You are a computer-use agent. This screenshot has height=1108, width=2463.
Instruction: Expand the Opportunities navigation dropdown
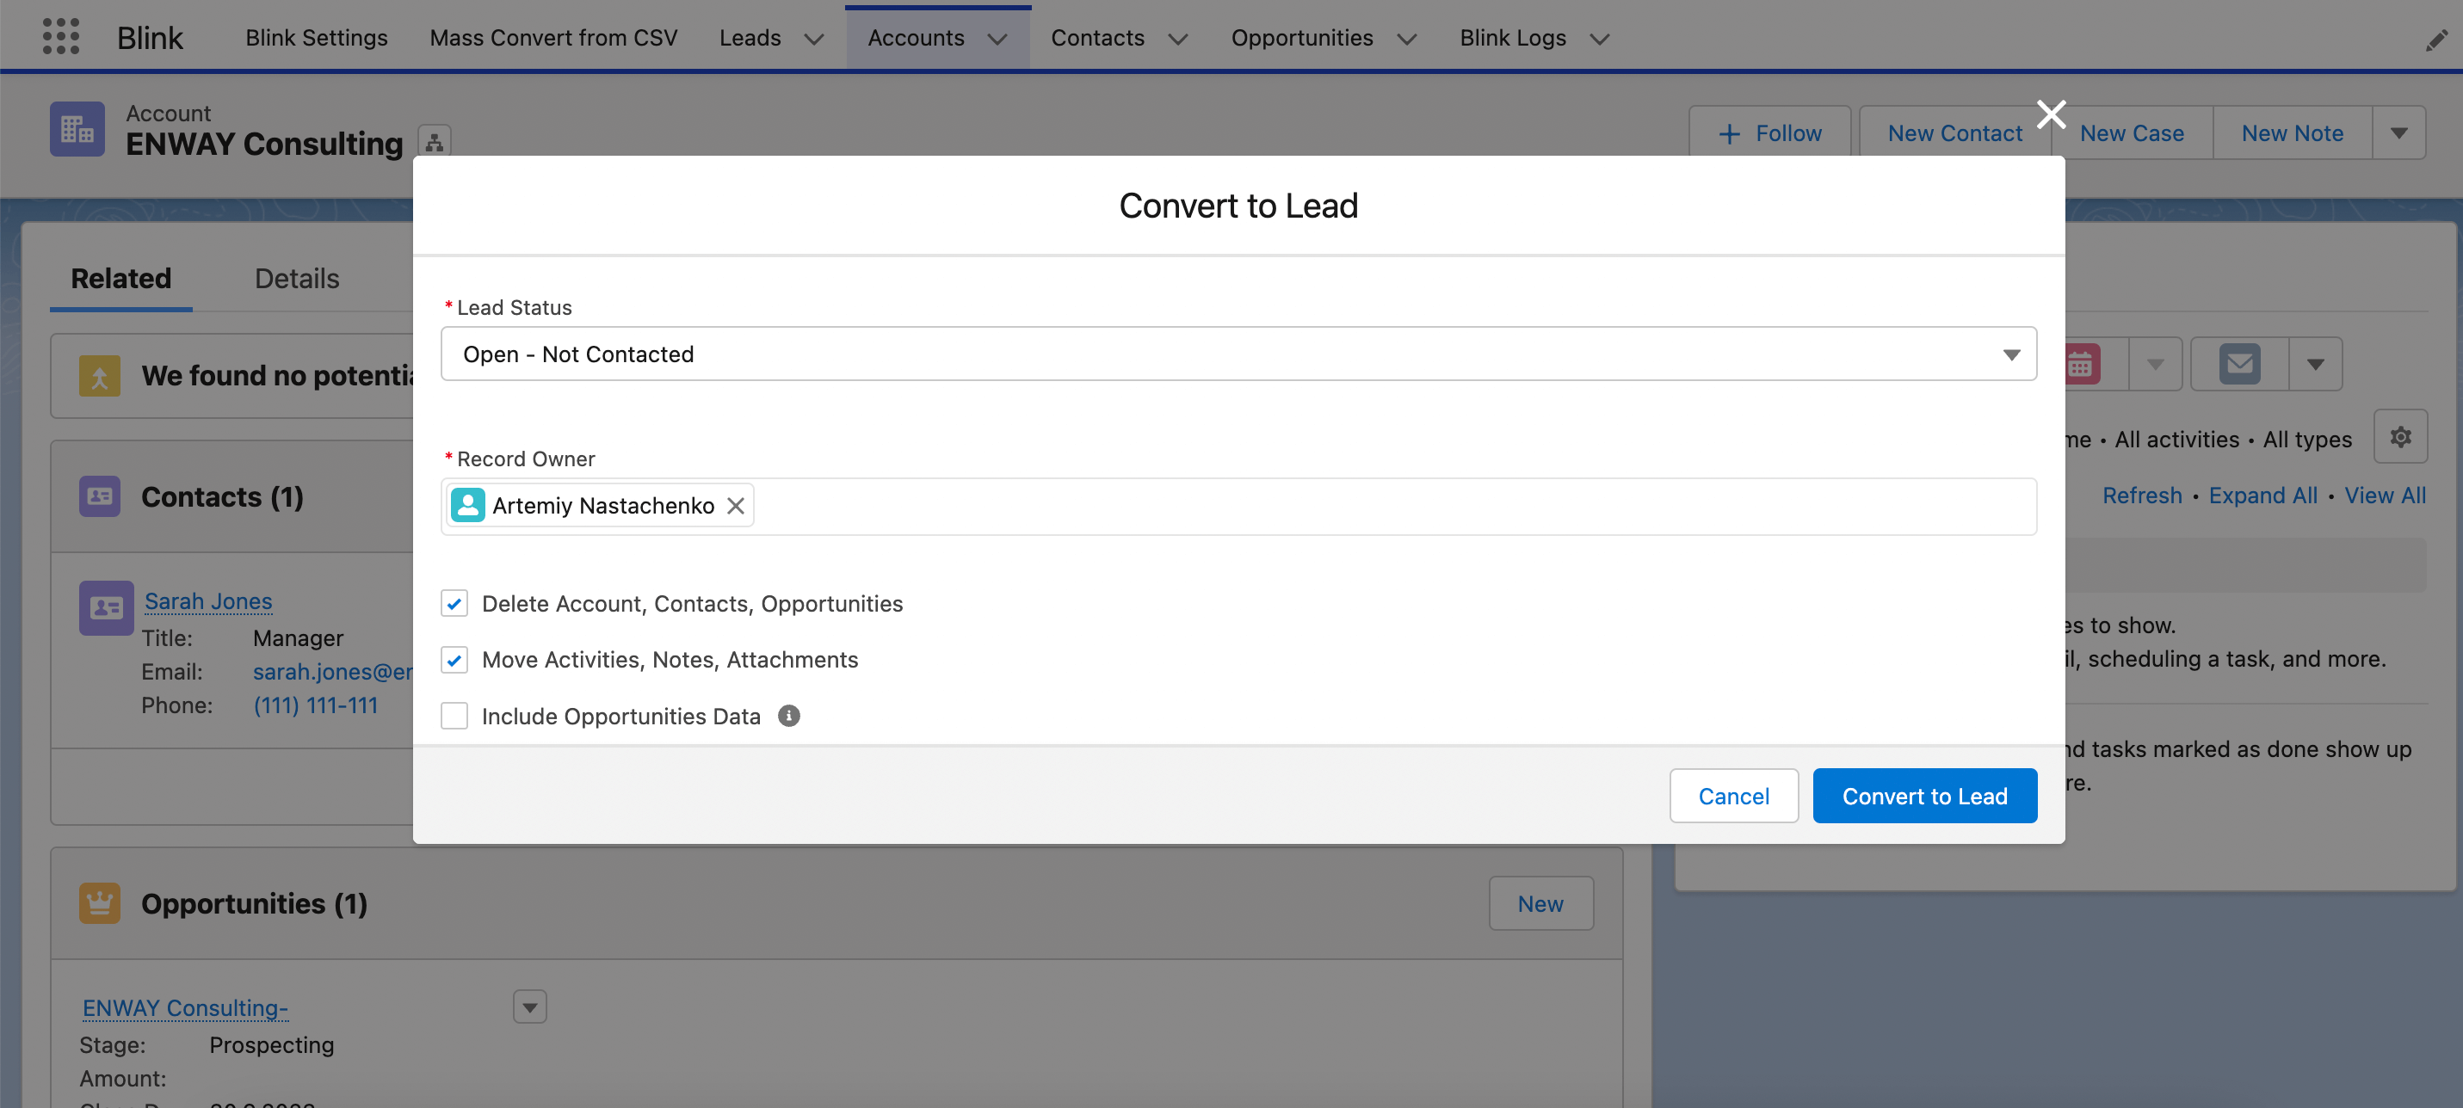1403,34
